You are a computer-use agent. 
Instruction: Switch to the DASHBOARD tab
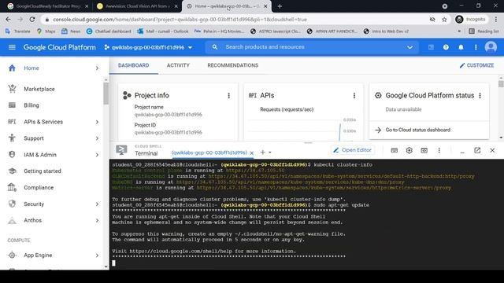[x=133, y=65]
